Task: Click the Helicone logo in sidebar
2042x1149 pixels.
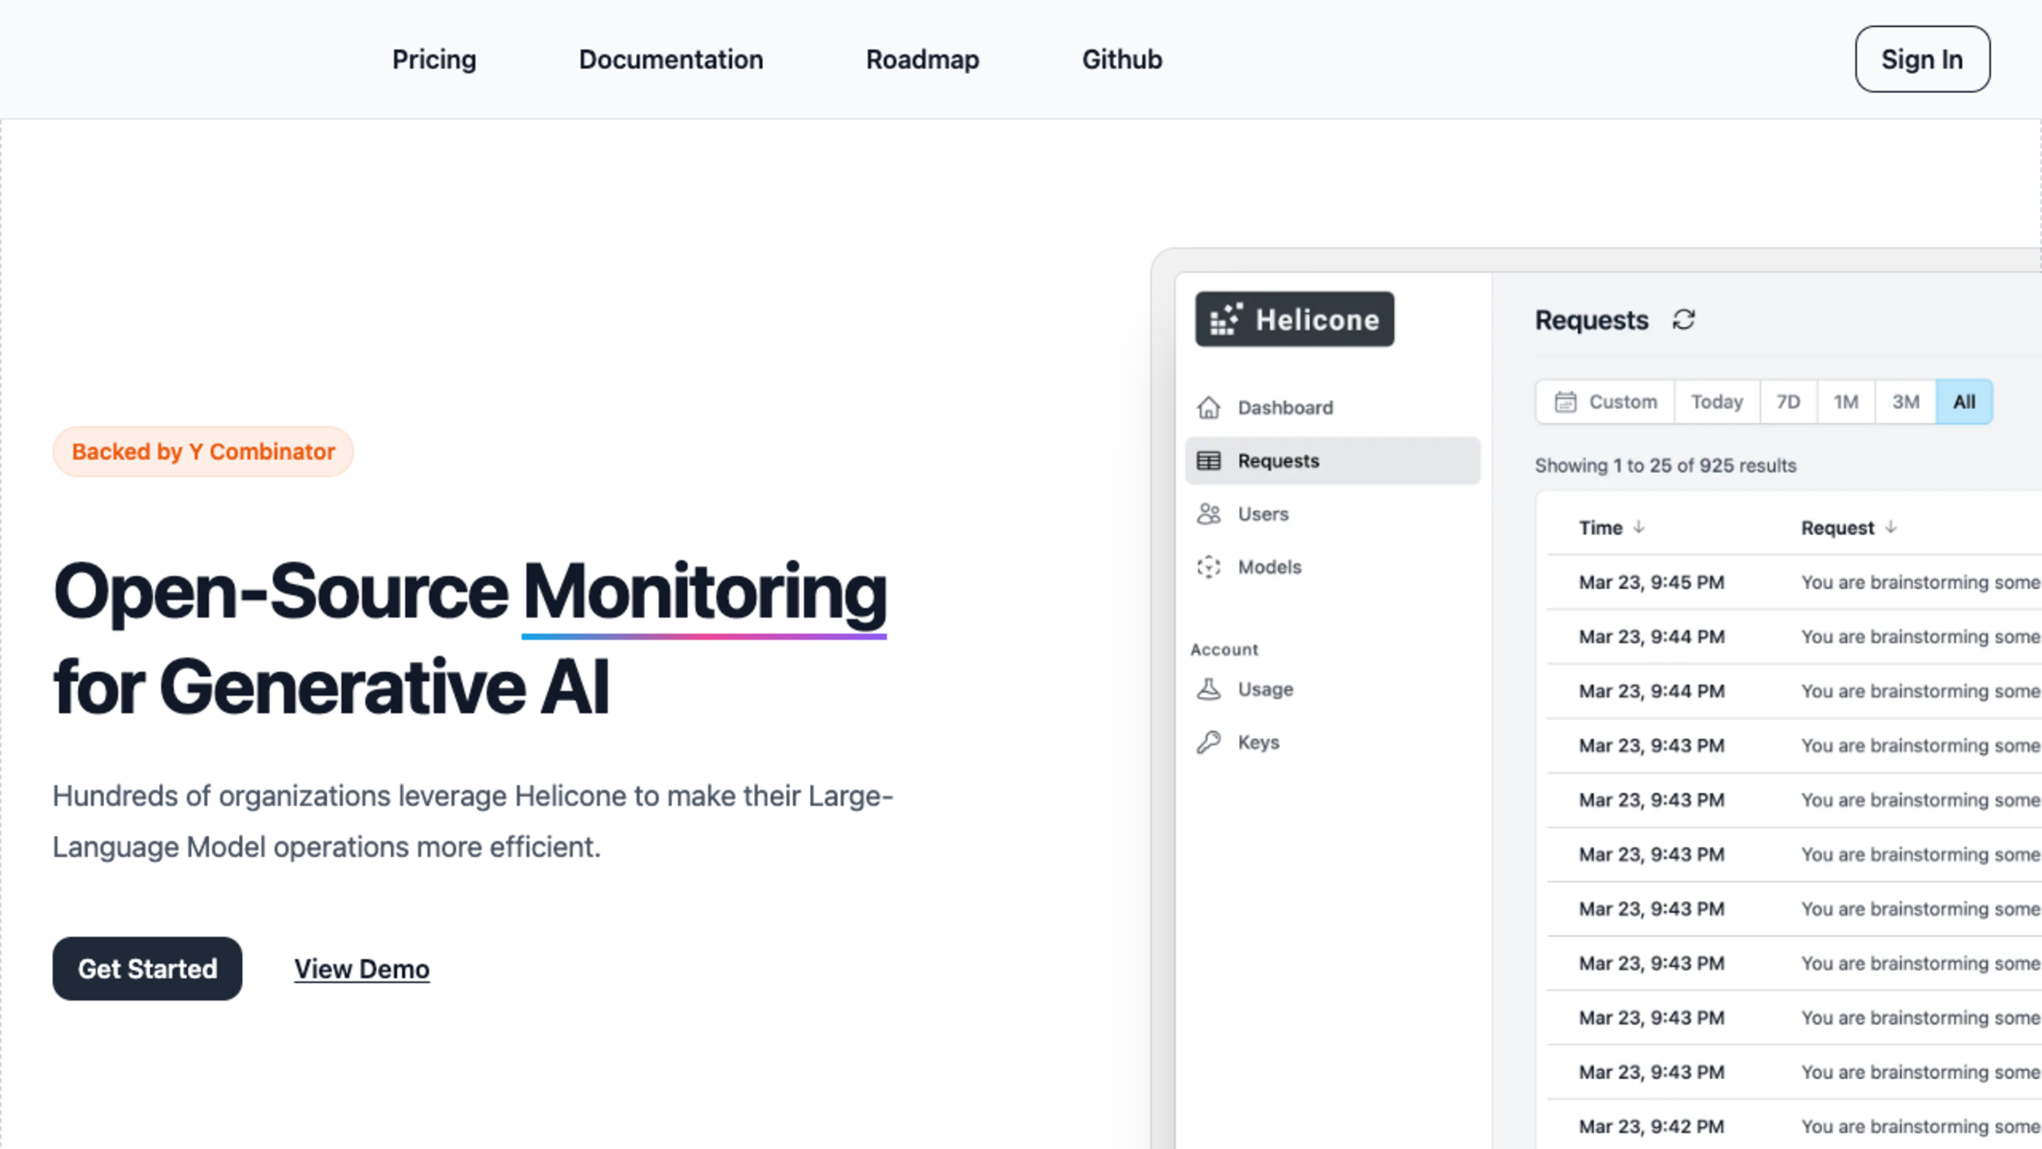Action: [x=1294, y=319]
